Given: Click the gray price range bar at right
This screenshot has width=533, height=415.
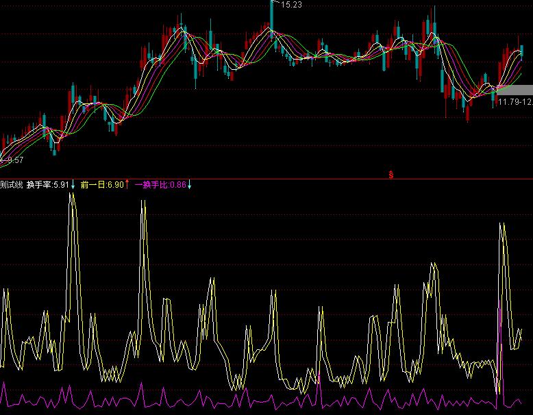Looking at the screenshot, I should [515, 90].
